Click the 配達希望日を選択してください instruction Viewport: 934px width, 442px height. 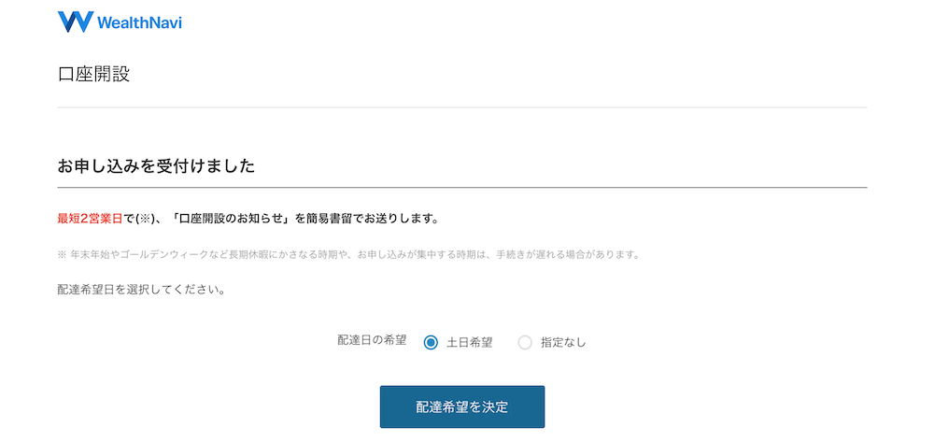point(141,291)
